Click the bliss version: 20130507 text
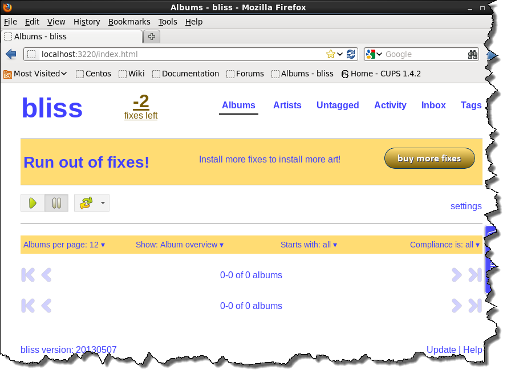 click(68, 349)
